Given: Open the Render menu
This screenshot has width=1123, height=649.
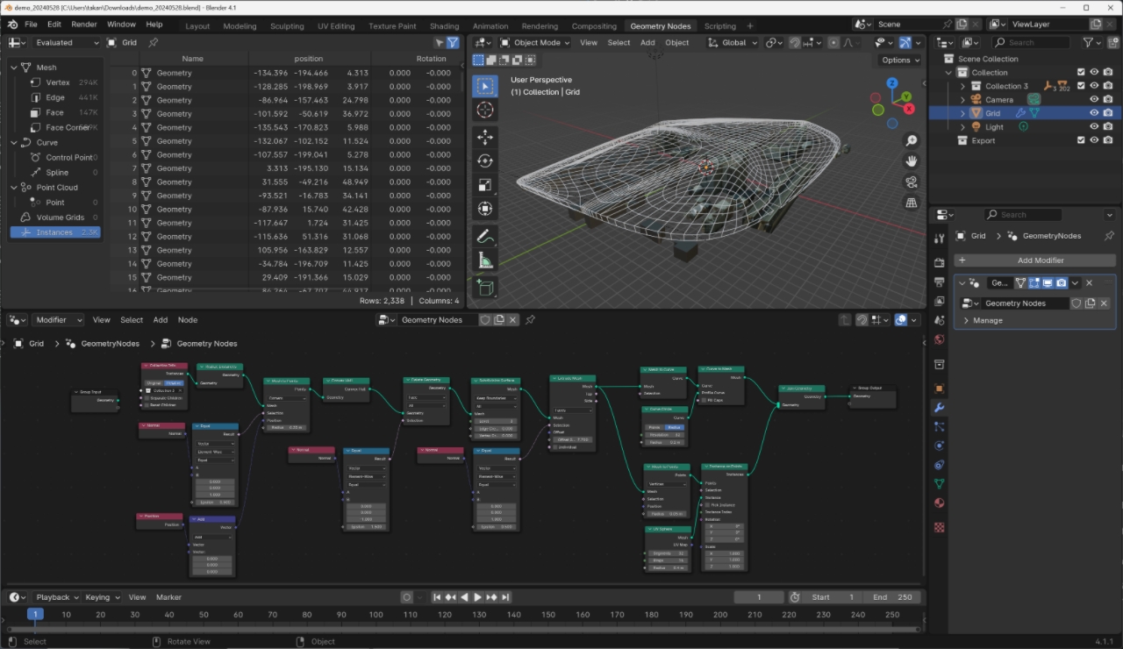Looking at the screenshot, I should [x=84, y=25].
